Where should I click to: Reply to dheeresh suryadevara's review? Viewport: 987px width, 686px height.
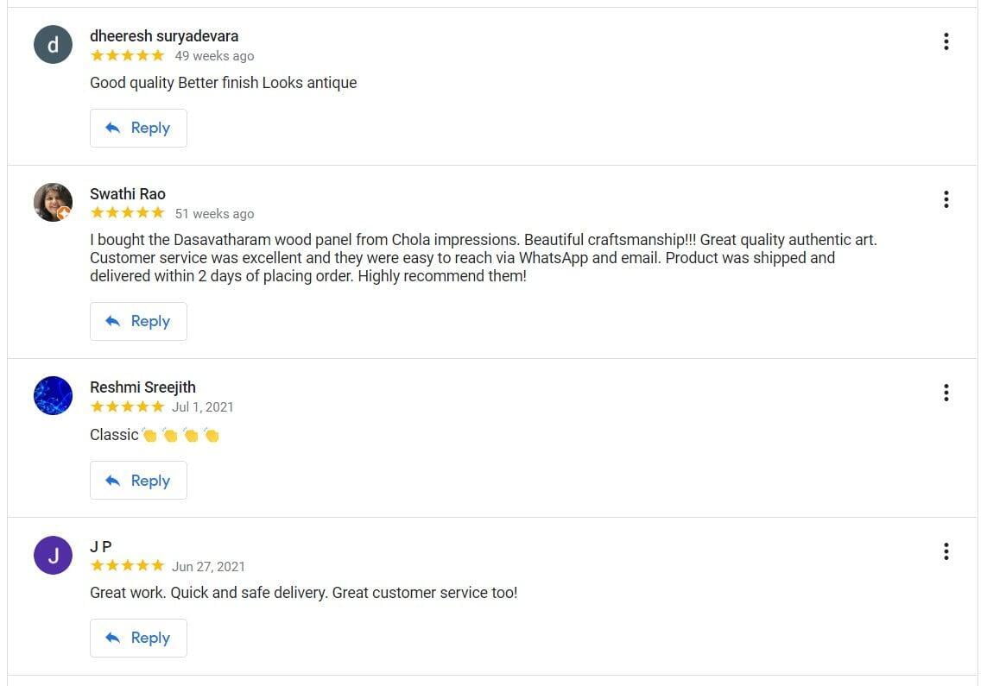coord(138,128)
